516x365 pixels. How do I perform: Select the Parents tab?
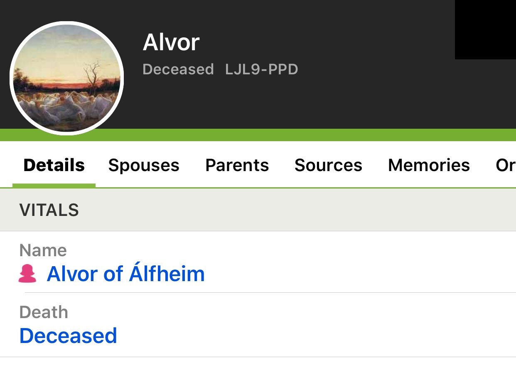coord(237,165)
